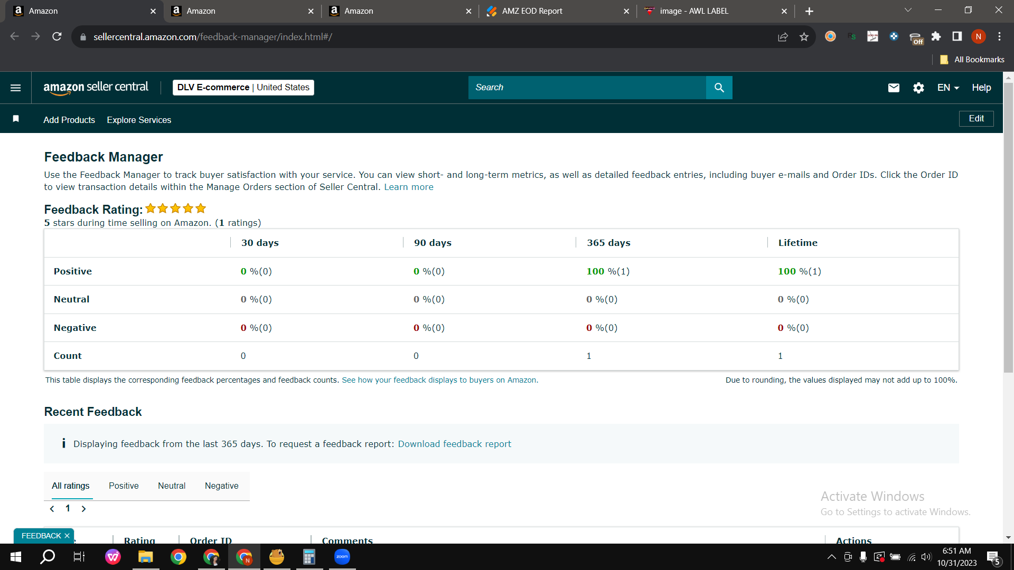1014x570 pixels.
Task: Bookmark this page with the star icon
Action: tap(804, 36)
